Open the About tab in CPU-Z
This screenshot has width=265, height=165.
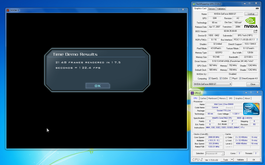tap(247, 98)
